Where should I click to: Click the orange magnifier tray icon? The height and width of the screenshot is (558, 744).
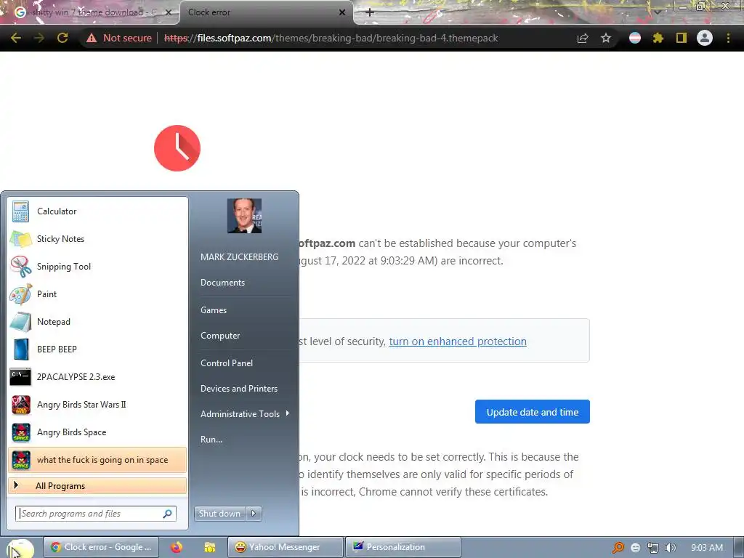tap(618, 548)
